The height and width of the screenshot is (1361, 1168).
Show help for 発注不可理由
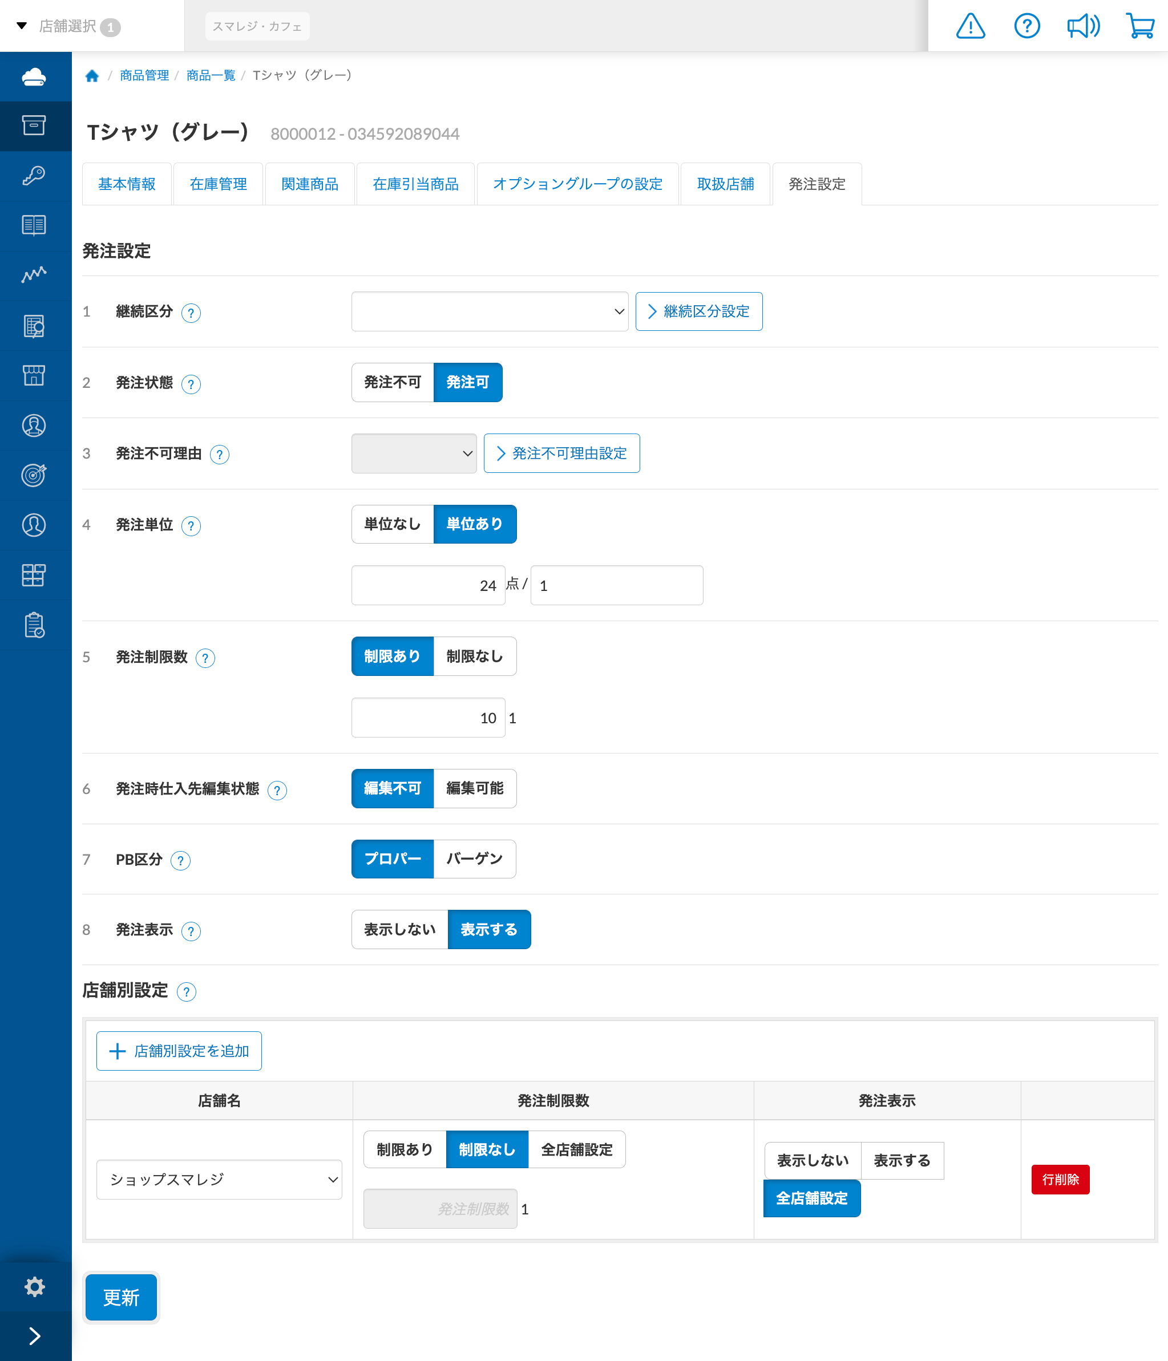(x=220, y=455)
